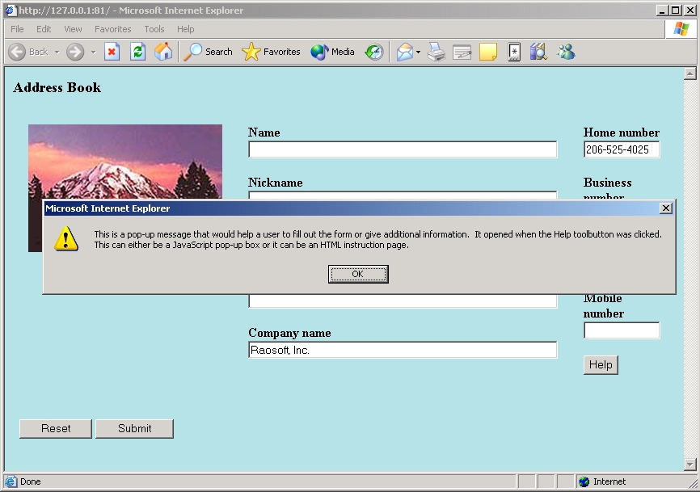The width and height of the screenshot is (700, 492).
Task: Minimize the Internet Explorer window
Action: [662, 11]
